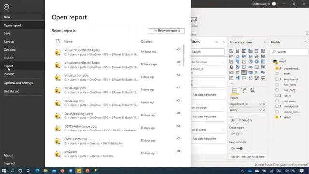Open the Export menu entry

click(23, 66)
